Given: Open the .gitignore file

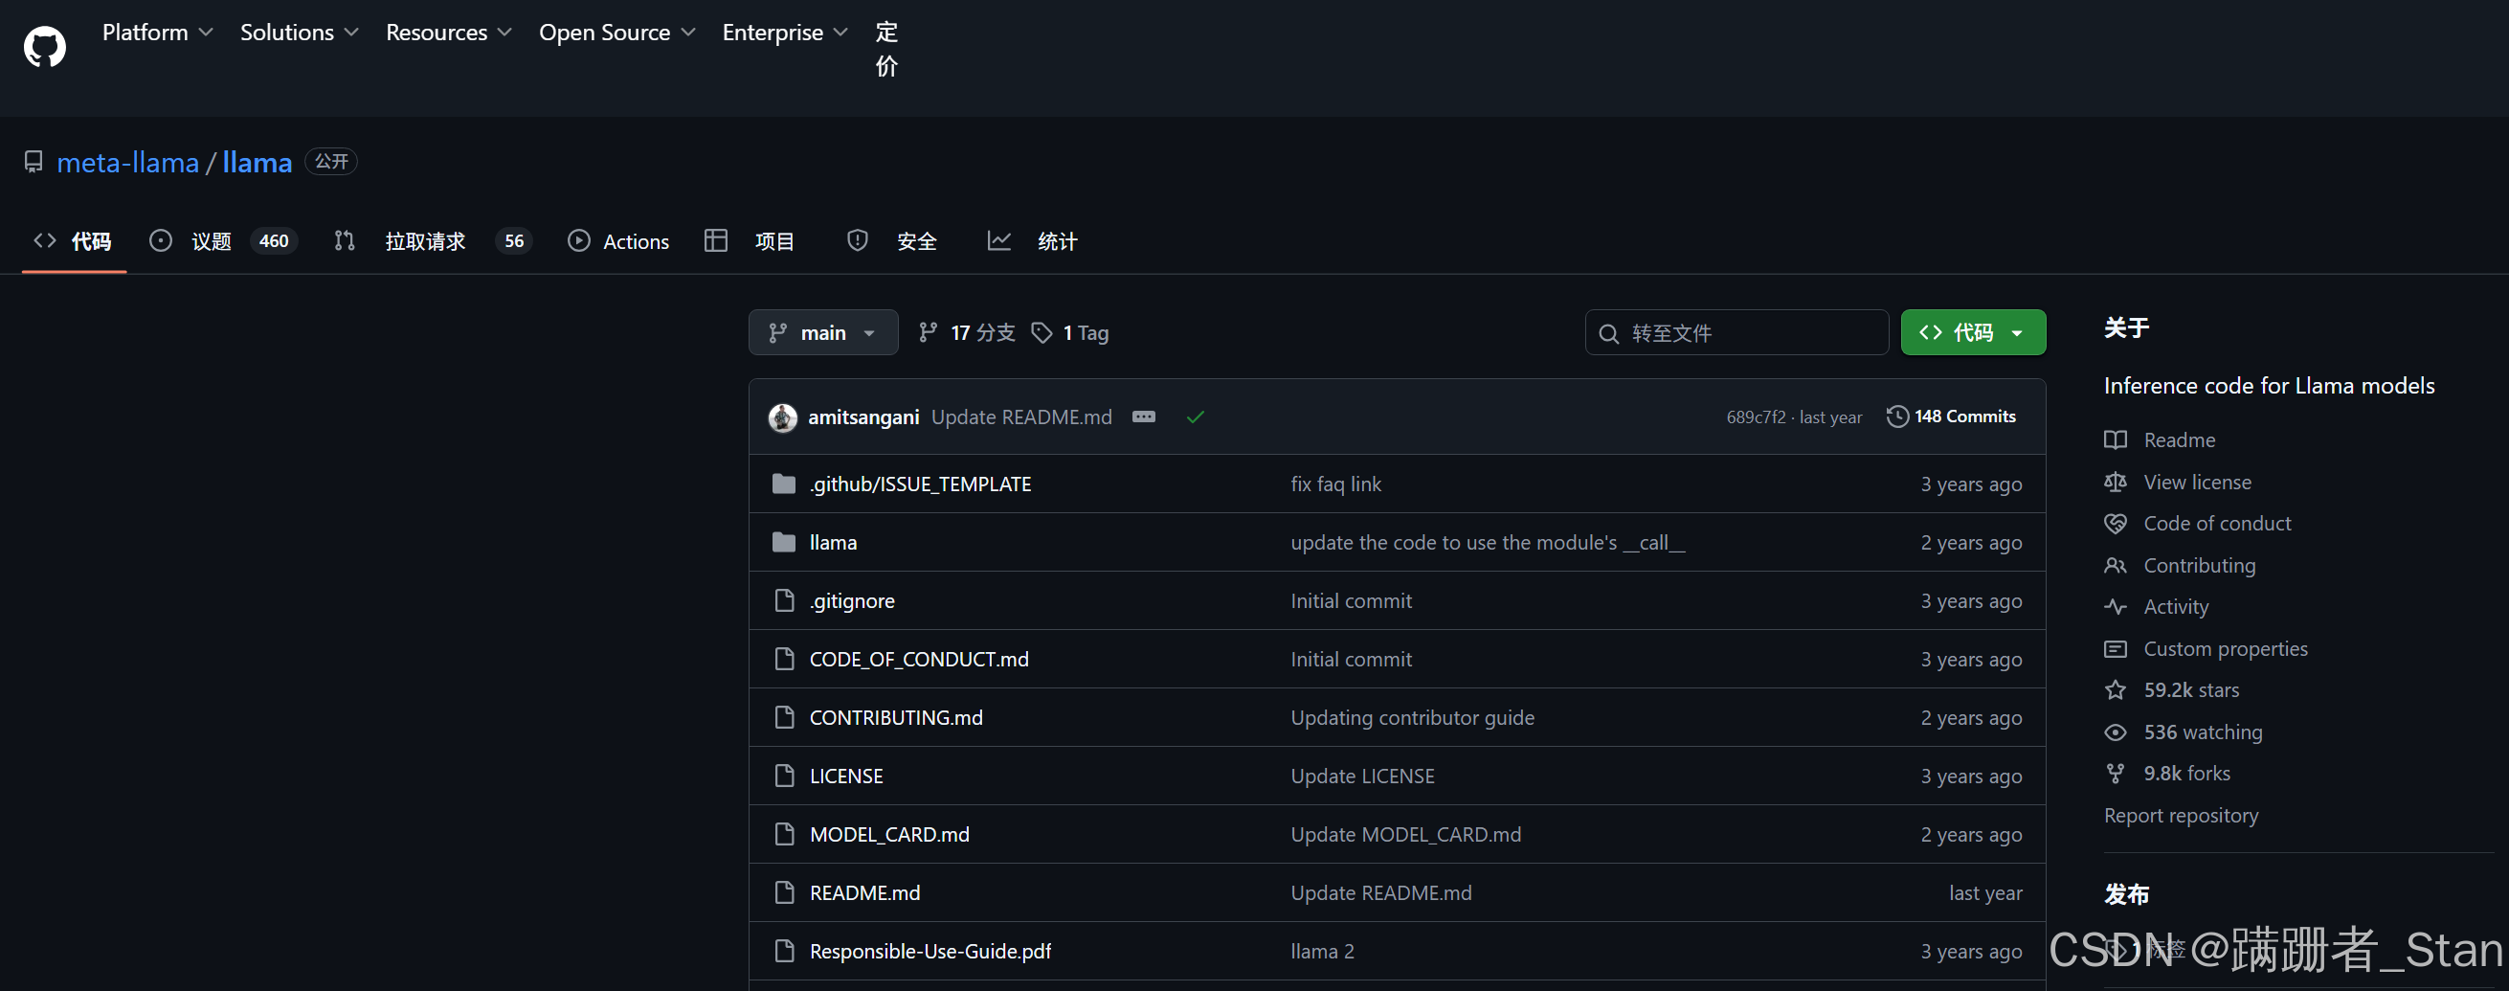Looking at the screenshot, I should coord(851,601).
